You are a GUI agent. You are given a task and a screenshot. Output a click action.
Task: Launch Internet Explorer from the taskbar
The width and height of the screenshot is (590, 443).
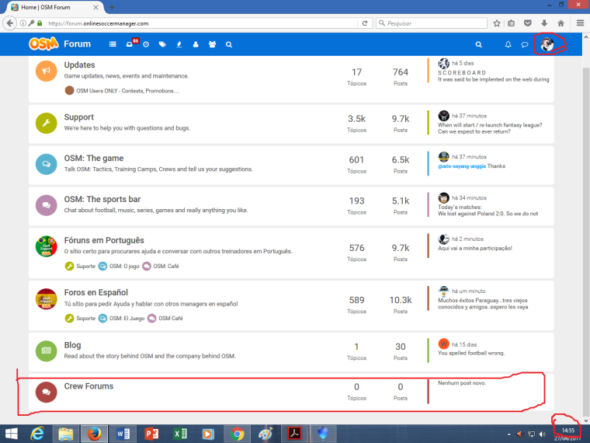[x=37, y=434]
